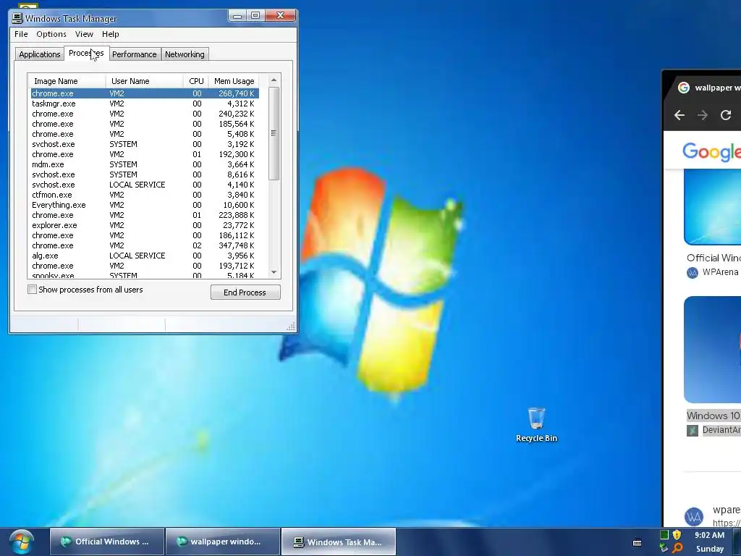
Task: Open the View menu
Action: pos(84,34)
